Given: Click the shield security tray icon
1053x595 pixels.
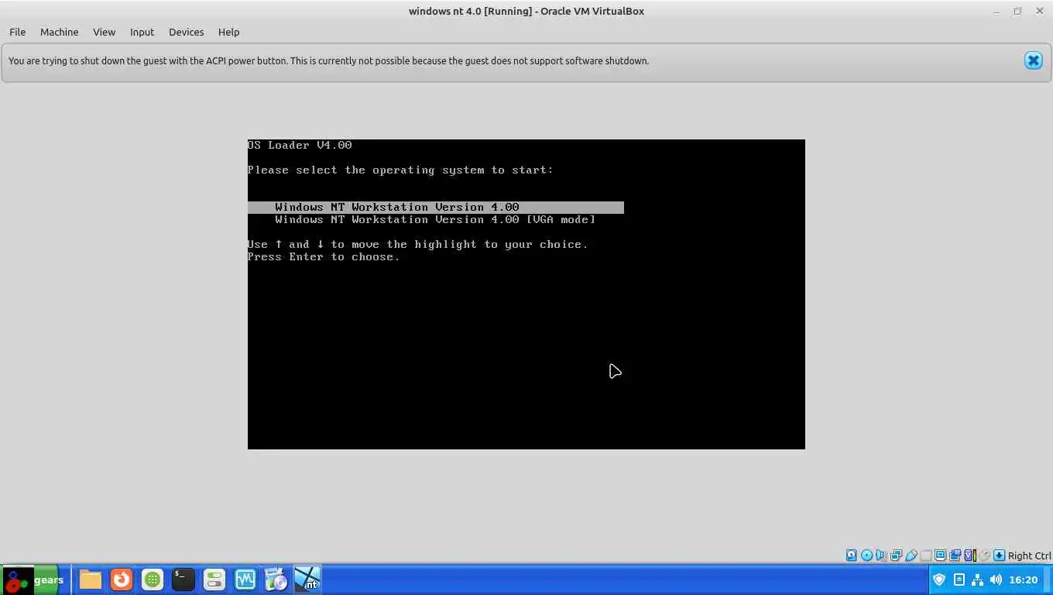Looking at the screenshot, I should point(939,580).
